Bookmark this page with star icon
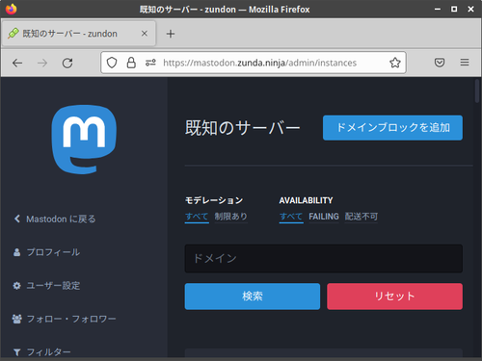Viewport: 482px width, 361px height. (x=395, y=63)
